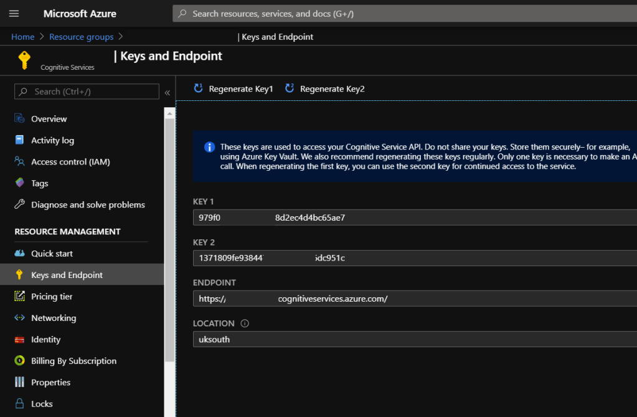Go to Billing By Subscription
The height and width of the screenshot is (417, 637).
click(73, 361)
